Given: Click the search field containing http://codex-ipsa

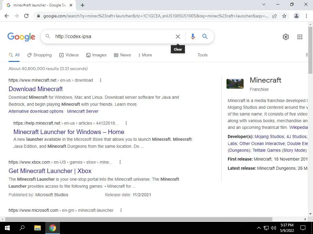Looking at the screenshot, I should pos(114,37).
